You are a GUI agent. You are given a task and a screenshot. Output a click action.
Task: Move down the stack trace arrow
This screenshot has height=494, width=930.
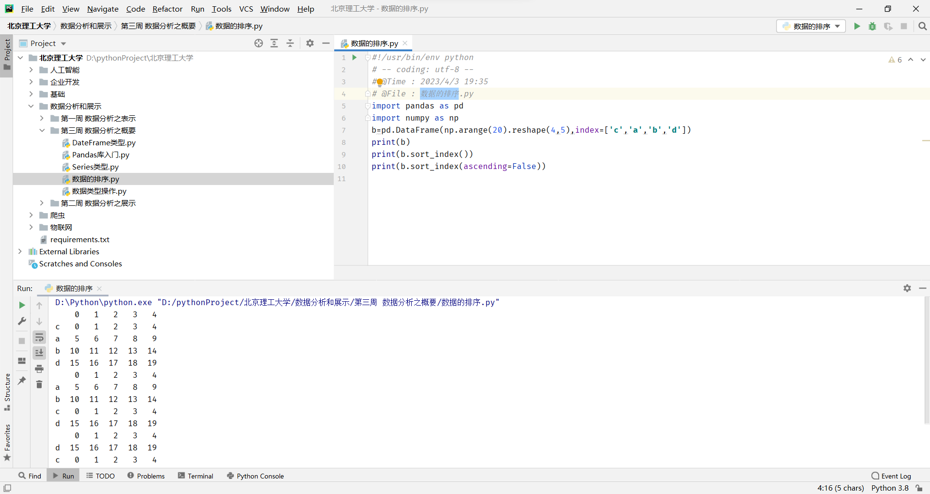(x=39, y=321)
